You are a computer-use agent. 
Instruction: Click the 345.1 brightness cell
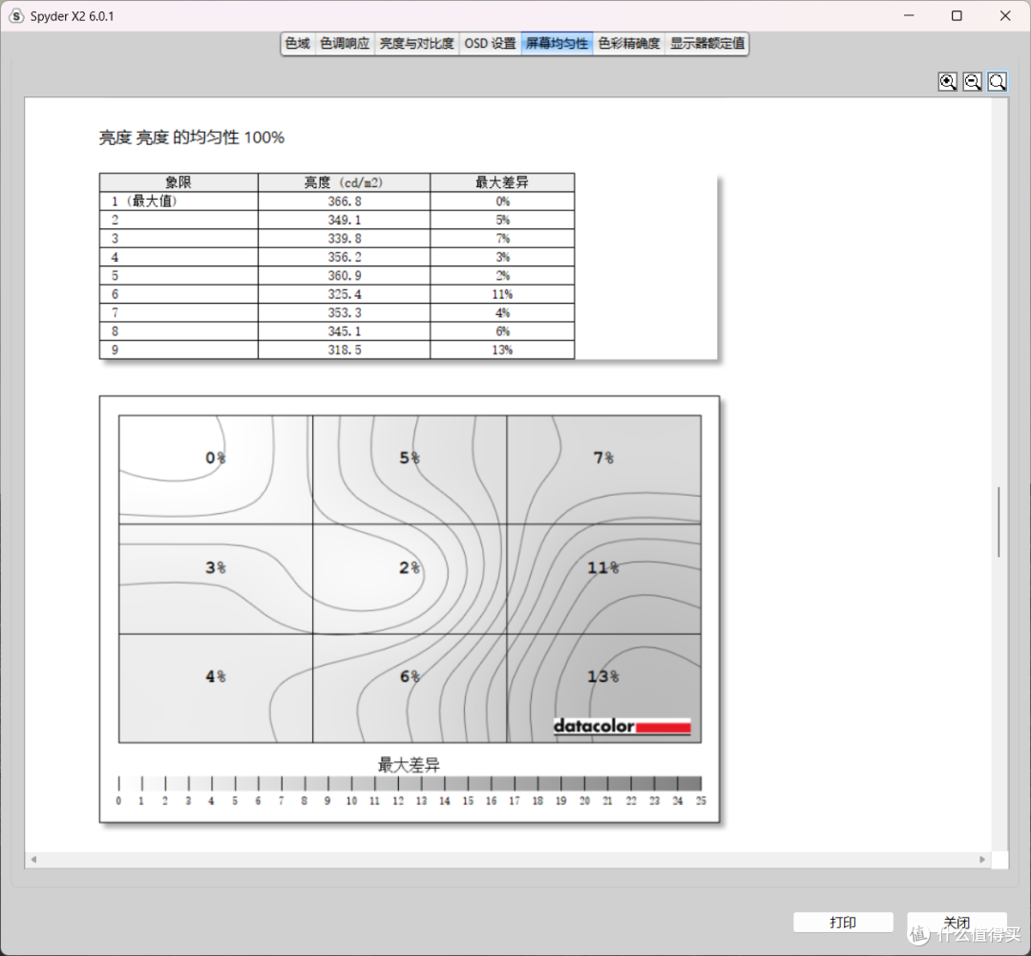[344, 331]
